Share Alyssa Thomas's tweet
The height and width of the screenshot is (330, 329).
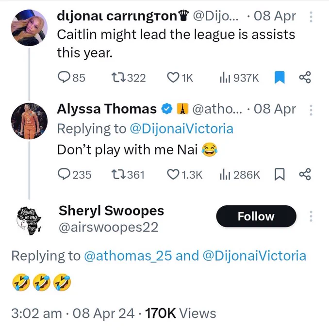(305, 174)
